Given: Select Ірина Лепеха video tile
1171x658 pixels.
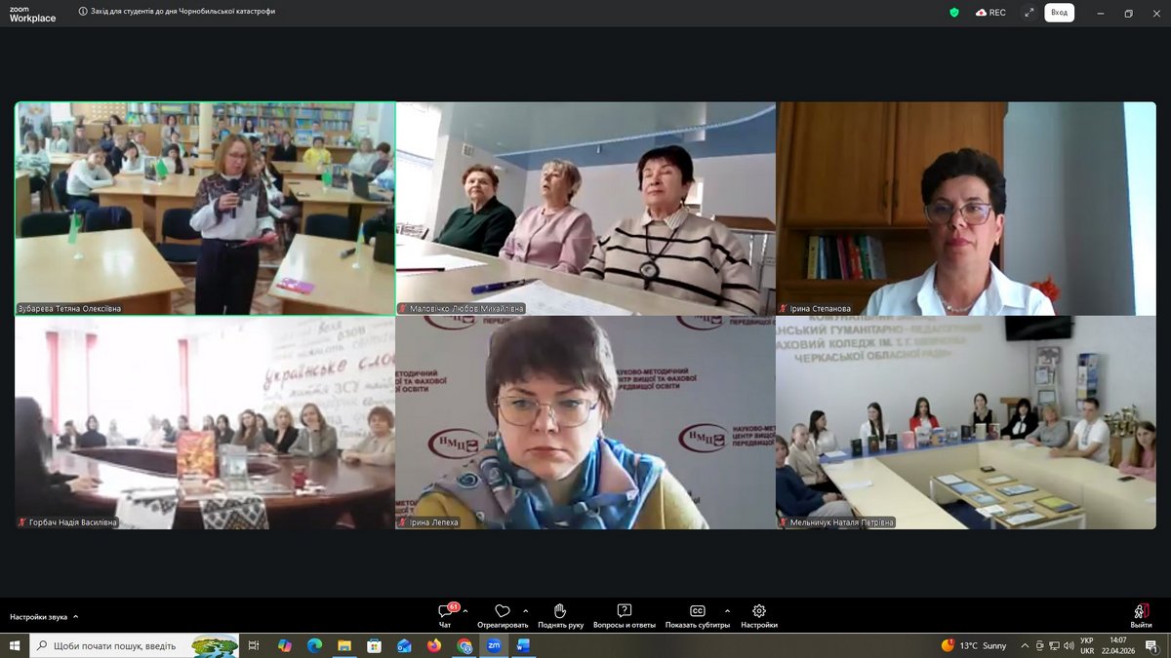Looking at the screenshot, I should [585, 422].
